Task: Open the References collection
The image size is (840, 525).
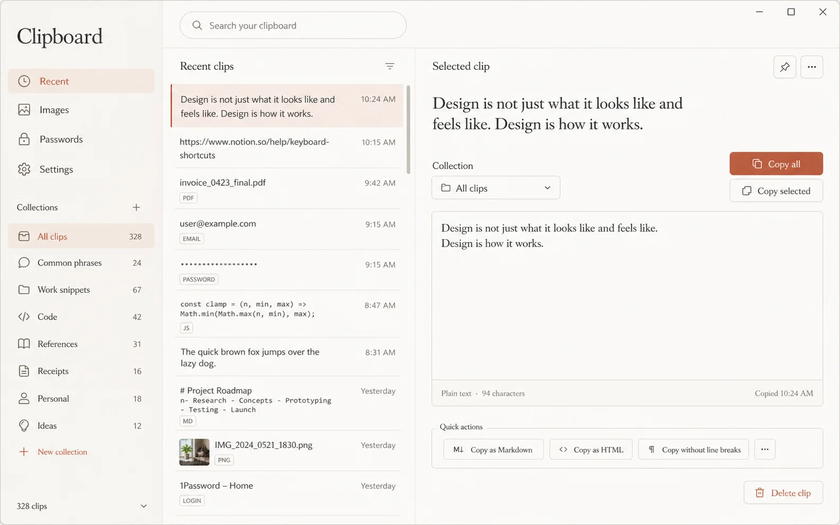Action: (81, 344)
